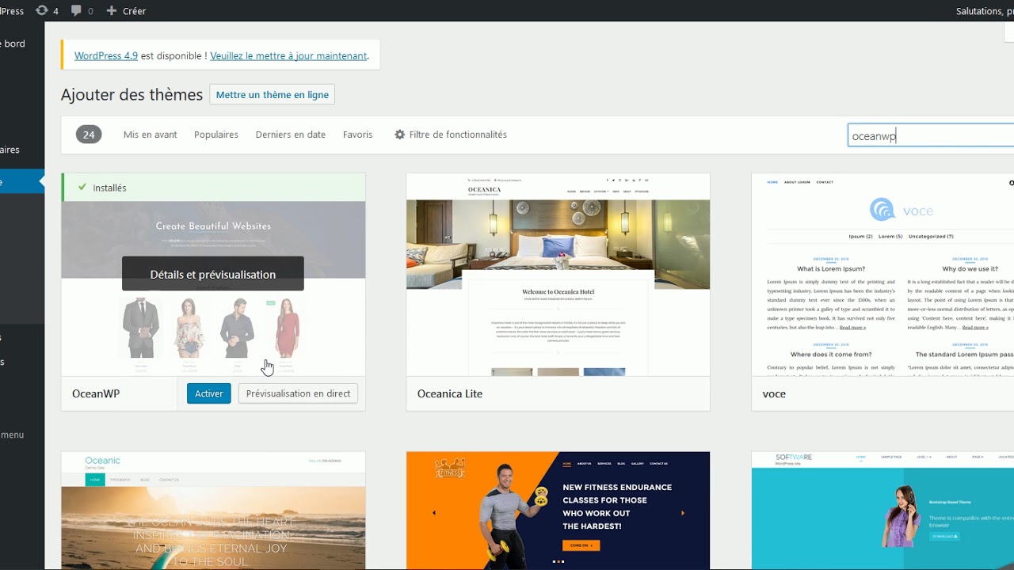Select the Derniers en date tab
Viewport: 1014px width, 570px height.
click(291, 135)
